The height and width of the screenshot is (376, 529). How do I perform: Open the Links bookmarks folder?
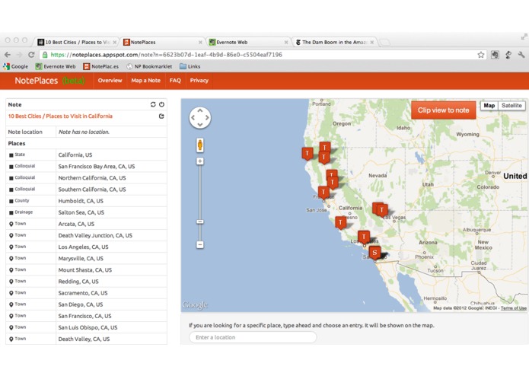pyautogui.click(x=190, y=66)
